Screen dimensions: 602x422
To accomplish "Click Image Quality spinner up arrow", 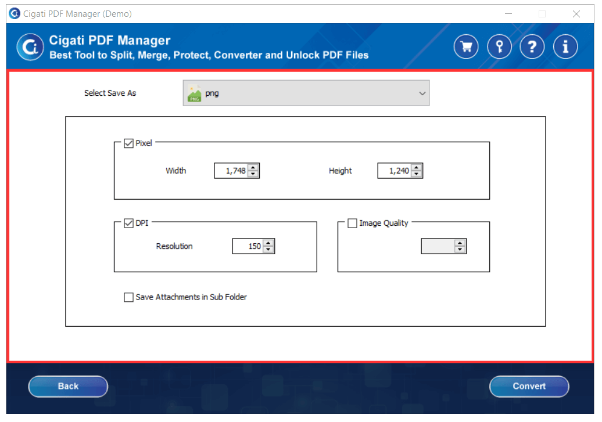I will coord(460,243).
